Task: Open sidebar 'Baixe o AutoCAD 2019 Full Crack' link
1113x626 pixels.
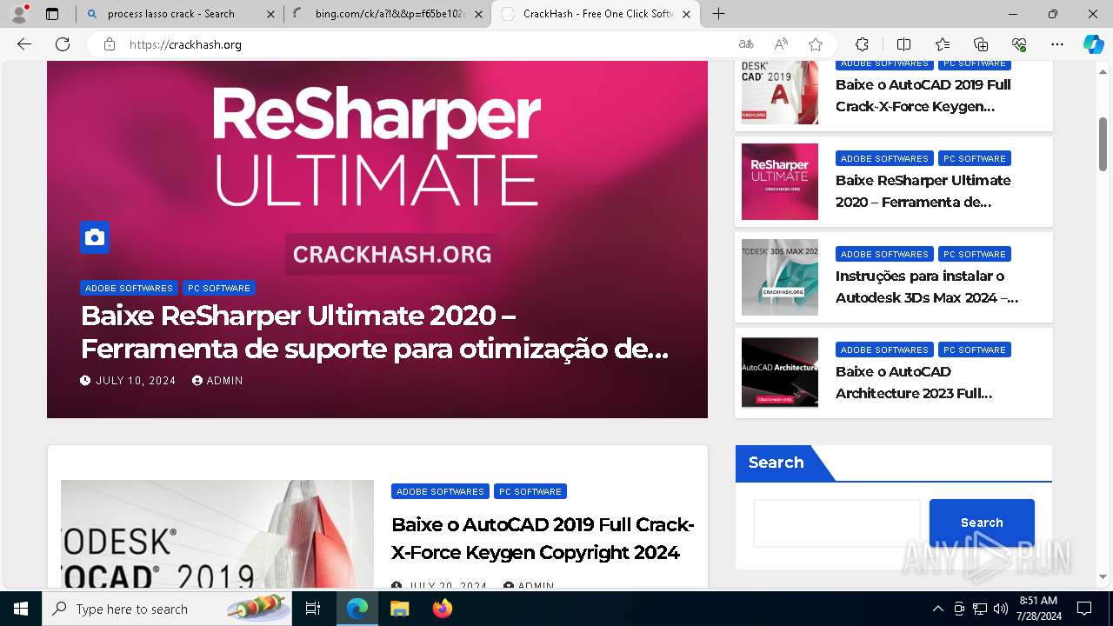Action: [x=923, y=96]
